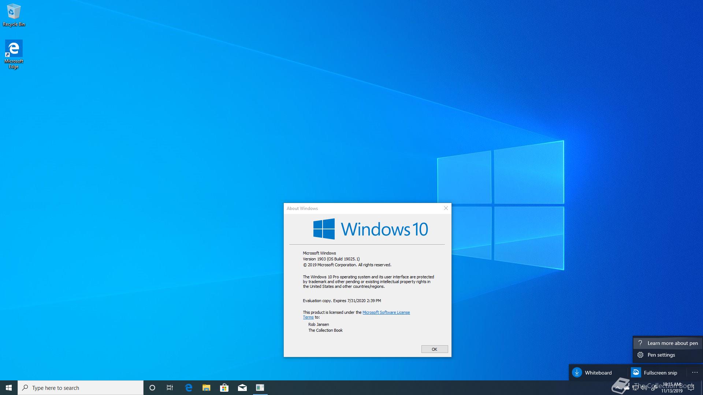Open the Microsoft Software License link
703x395 pixels.
click(386, 312)
